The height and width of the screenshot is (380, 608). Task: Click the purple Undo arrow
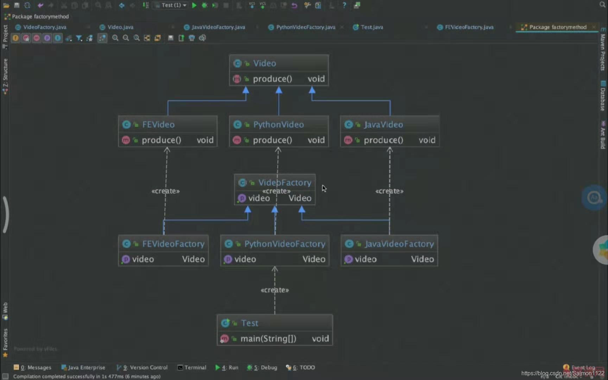[x=40, y=5]
